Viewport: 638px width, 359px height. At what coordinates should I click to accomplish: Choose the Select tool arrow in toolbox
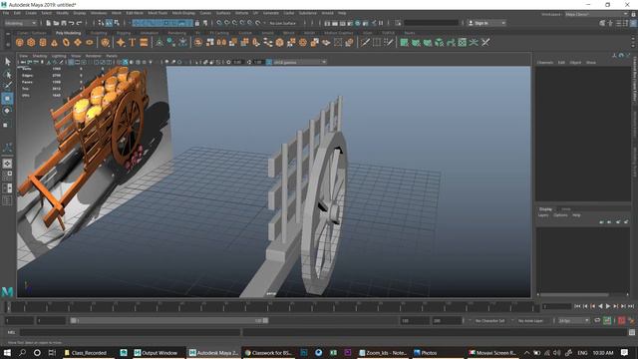[7, 62]
